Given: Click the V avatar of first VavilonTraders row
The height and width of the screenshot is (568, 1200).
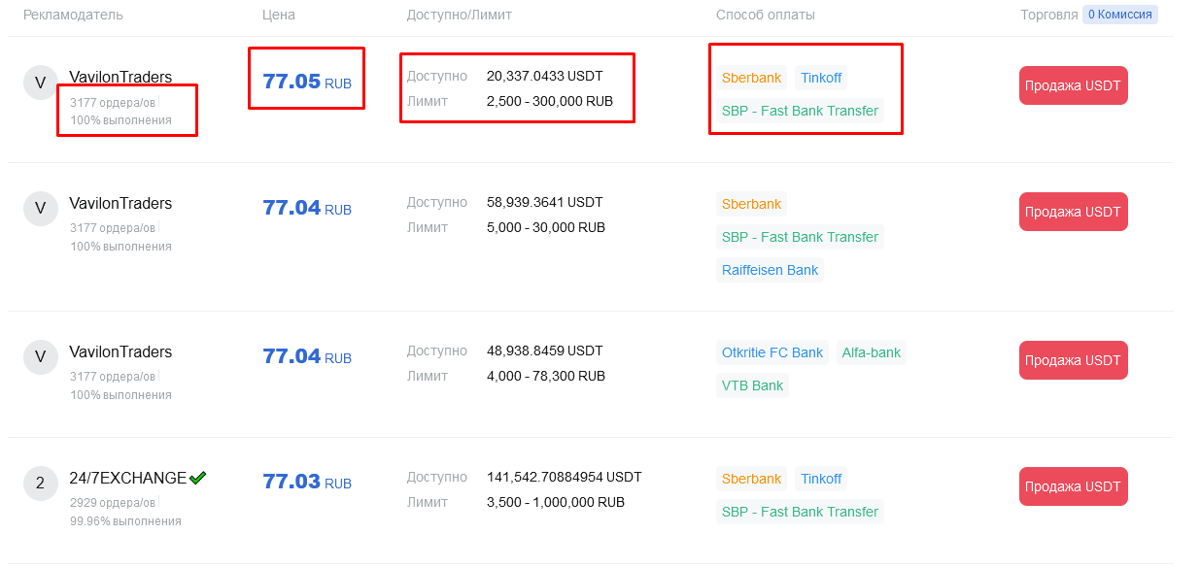Looking at the screenshot, I should pyautogui.click(x=40, y=83).
